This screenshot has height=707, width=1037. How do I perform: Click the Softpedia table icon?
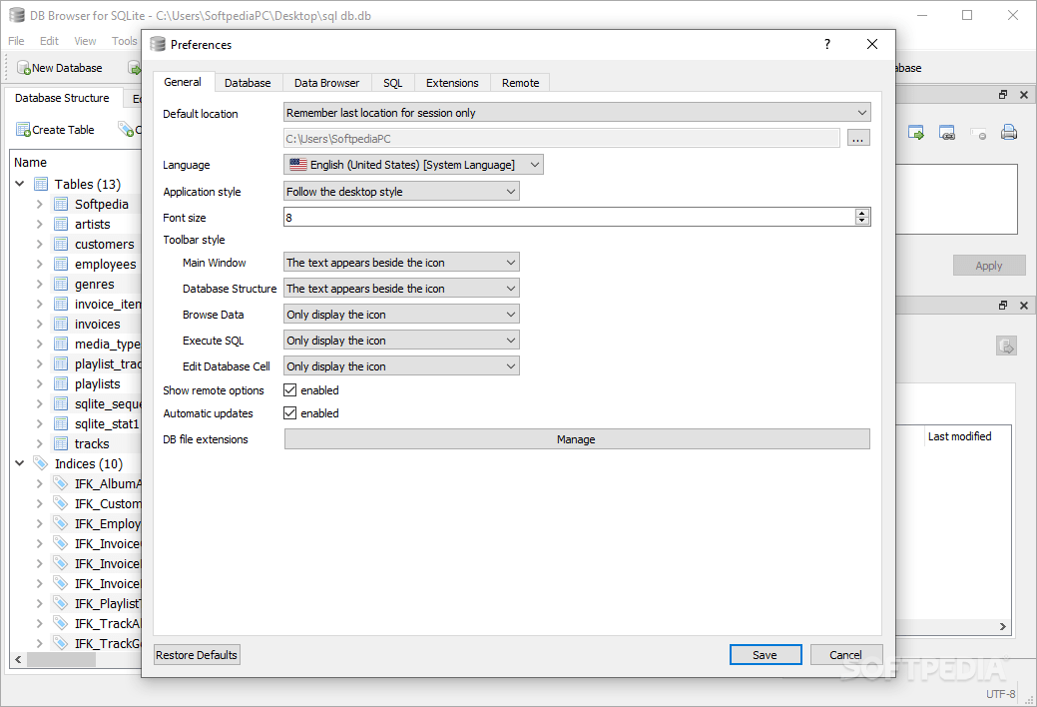click(61, 204)
